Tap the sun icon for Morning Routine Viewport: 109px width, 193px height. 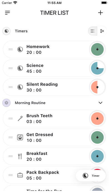click(x=6, y=103)
